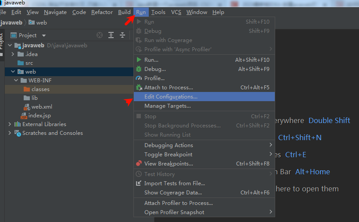Open the Open Profiler Snapshot submenu
359x222 pixels.
click(204, 212)
